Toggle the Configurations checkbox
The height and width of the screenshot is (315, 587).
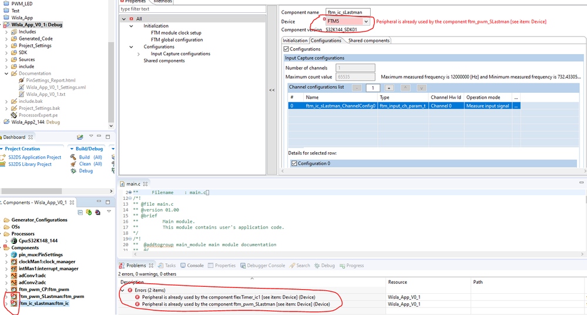286,49
